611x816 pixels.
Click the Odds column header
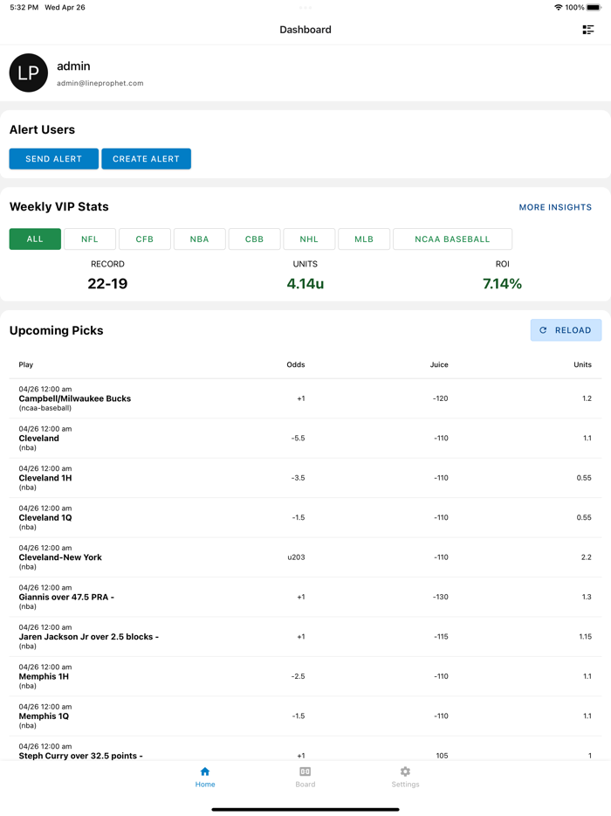pos(295,364)
